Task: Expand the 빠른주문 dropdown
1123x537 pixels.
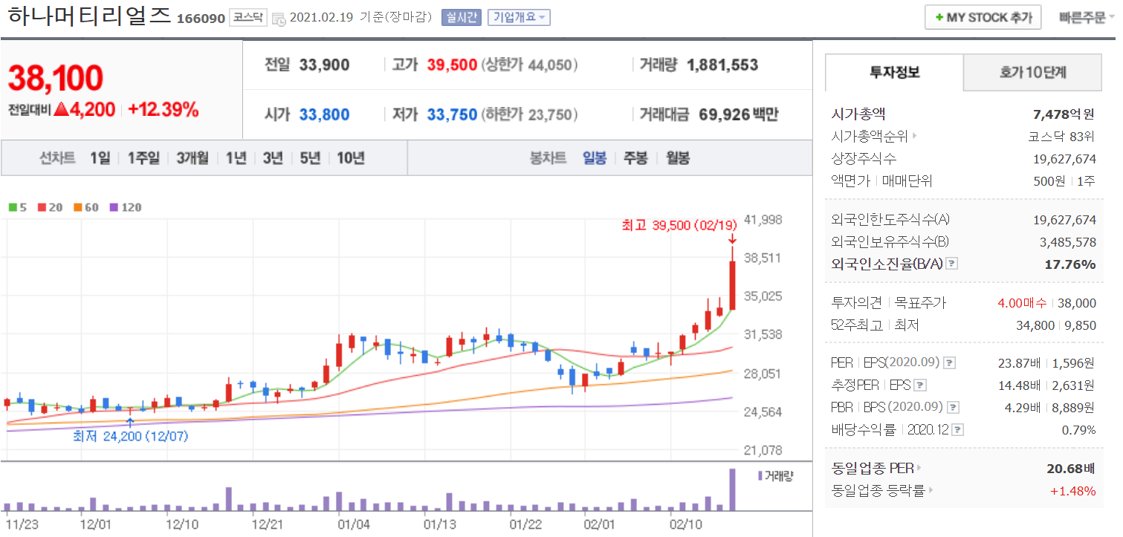Action: click(x=1086, y=18)
